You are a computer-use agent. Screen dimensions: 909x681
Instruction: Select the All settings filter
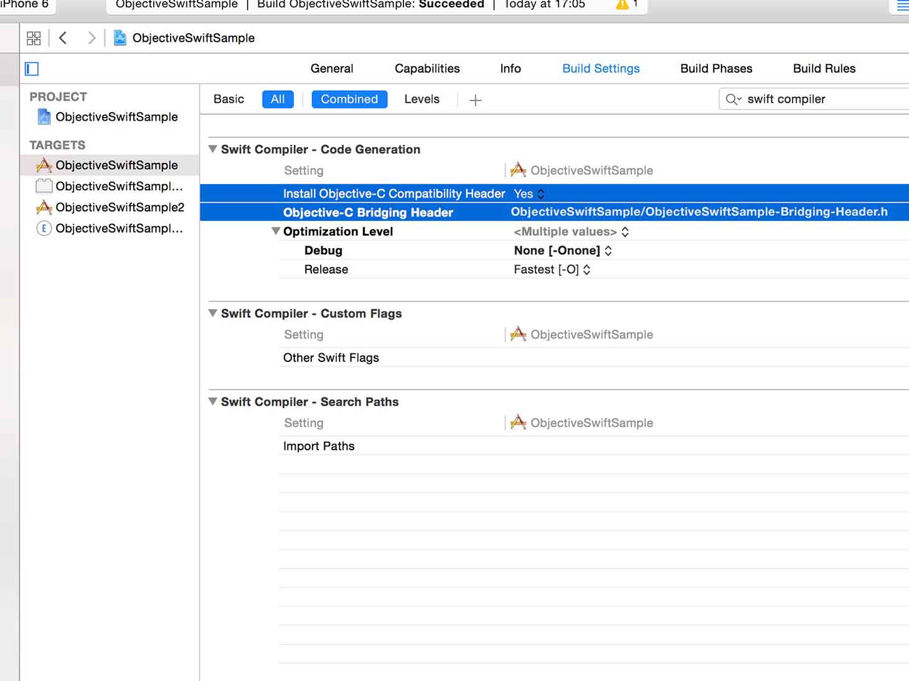click(x=278, y=100)
